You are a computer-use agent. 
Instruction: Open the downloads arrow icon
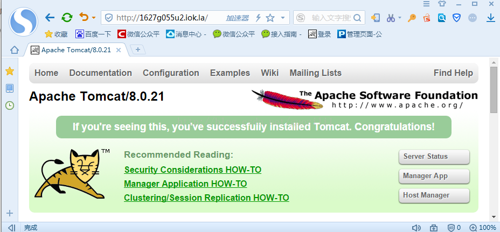491,18
